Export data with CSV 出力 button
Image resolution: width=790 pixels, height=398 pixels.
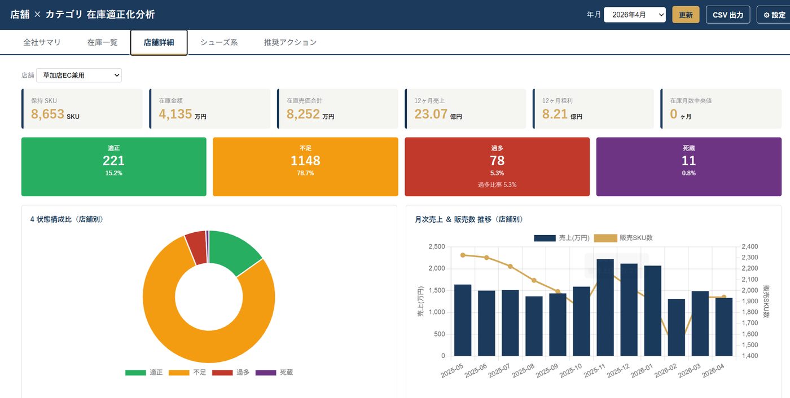[x=728, y=15]
